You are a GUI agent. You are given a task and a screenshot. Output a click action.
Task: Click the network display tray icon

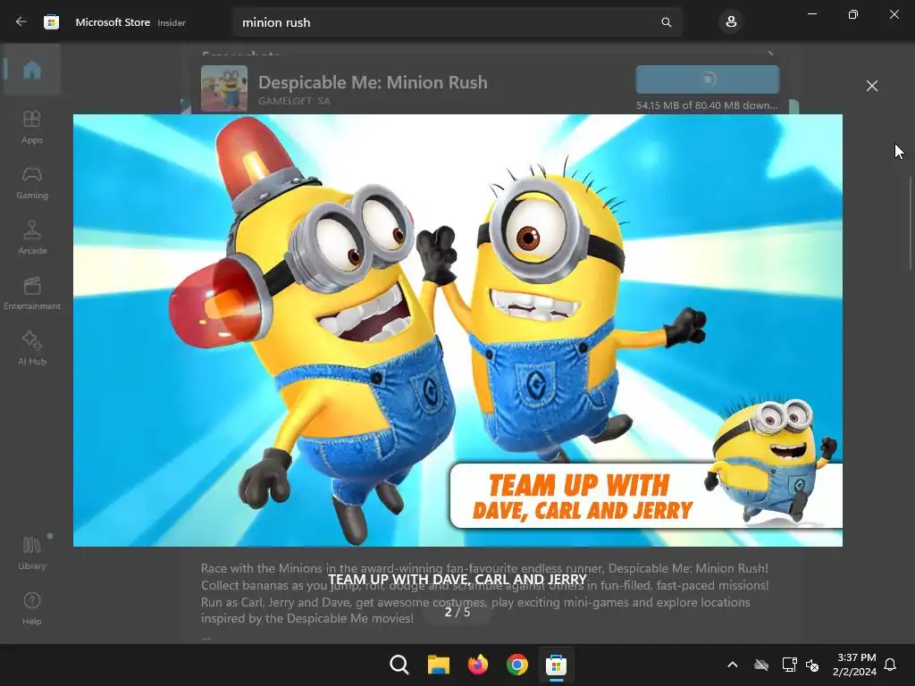tap(789, 665)
